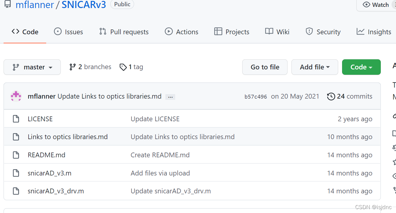
Task: Open commit hash b57c496
Action: coord(256,97)
